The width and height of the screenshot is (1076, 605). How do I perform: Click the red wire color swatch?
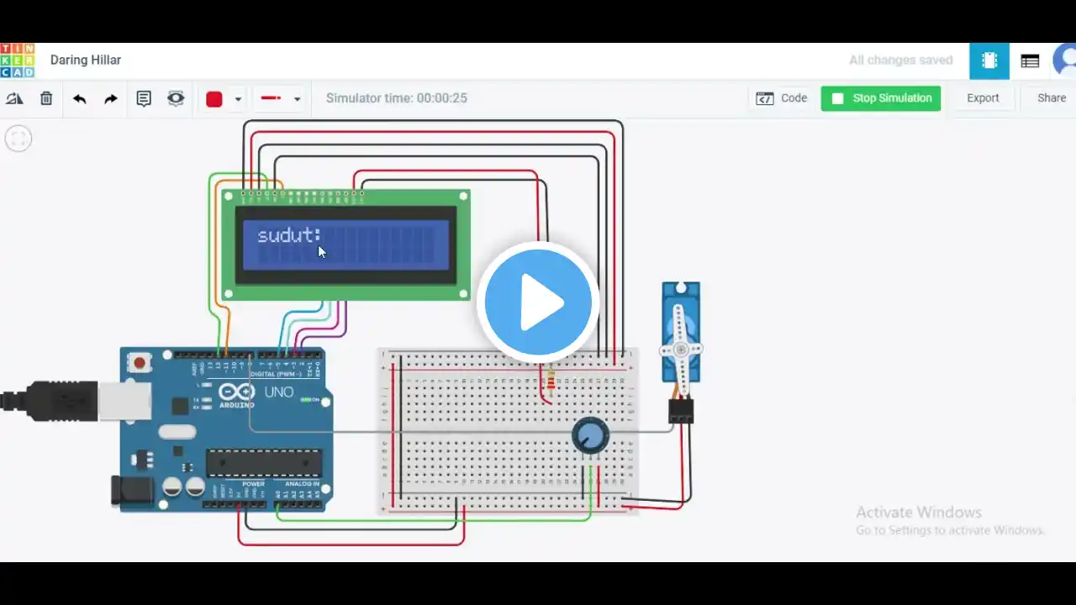coord(214,99)
